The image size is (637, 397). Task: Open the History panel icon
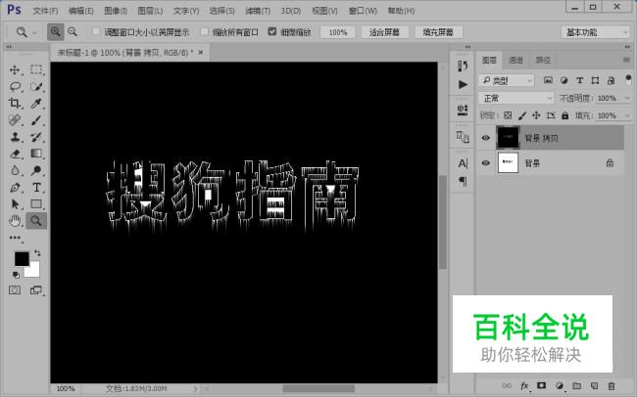[463, 66]
